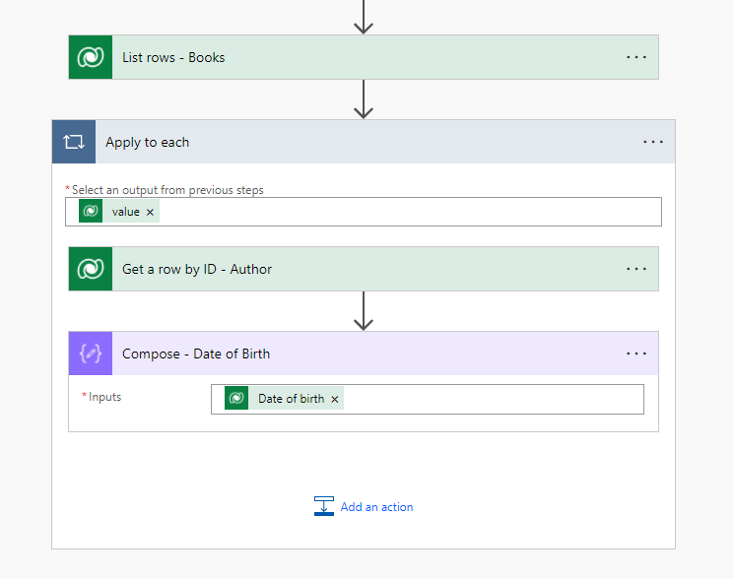Click the Dataverse icon inside the value token
The image size is (734, 579).
(92, 212)
